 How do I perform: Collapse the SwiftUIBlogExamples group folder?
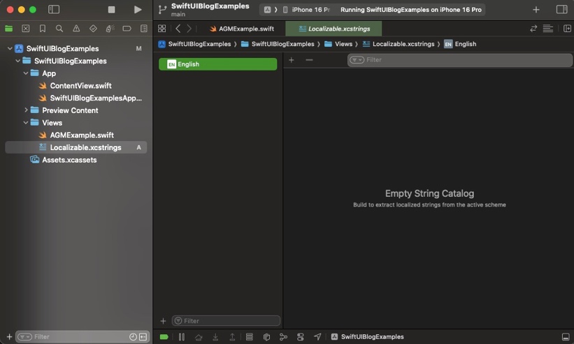17,61
